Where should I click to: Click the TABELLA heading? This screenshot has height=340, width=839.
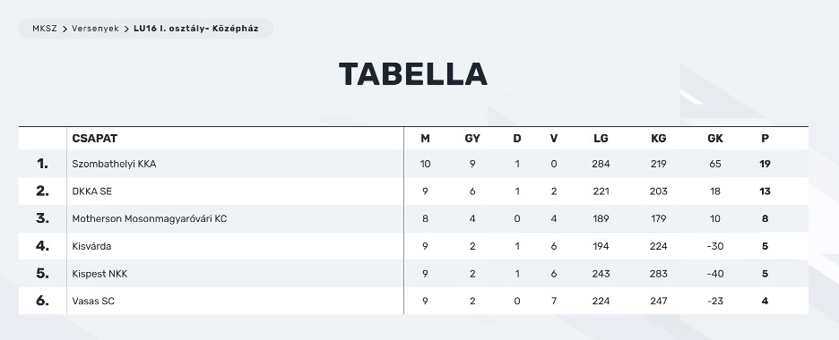coord(413,74)
